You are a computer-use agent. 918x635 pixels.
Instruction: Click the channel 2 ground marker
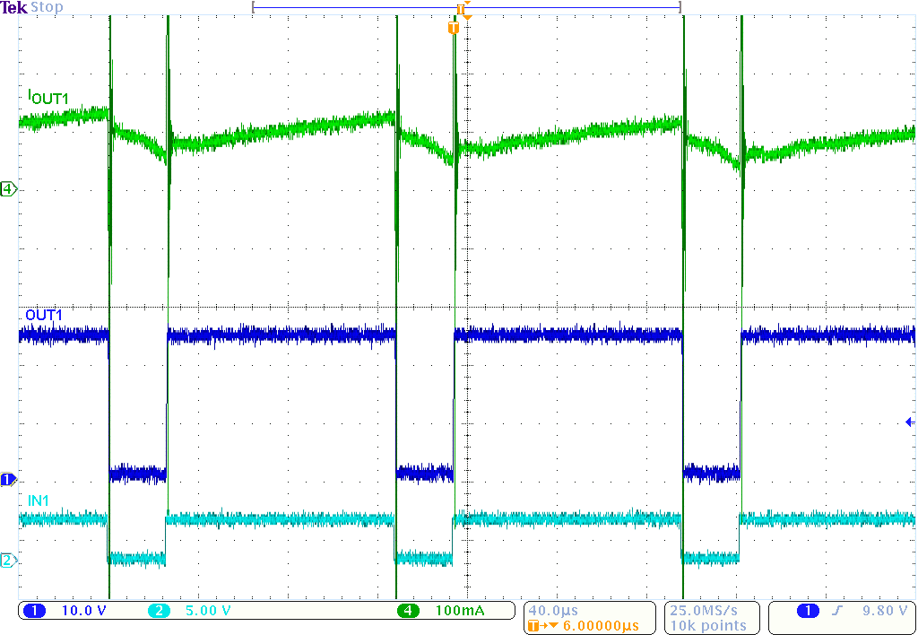[x=8, y=561]
